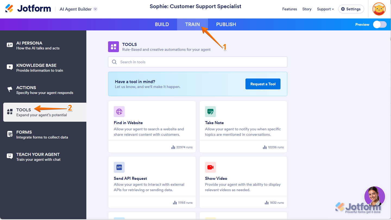
Task: Click the Request a Tool button
Action: [x=263, y=84]
